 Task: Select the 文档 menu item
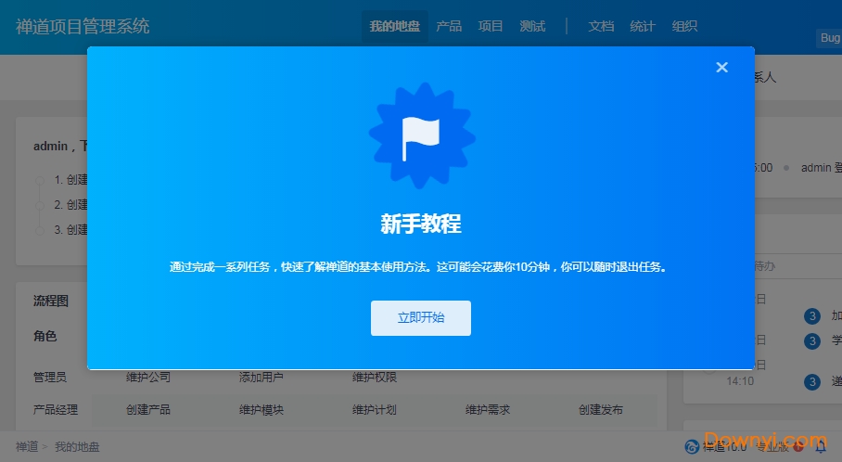(601, 26)
